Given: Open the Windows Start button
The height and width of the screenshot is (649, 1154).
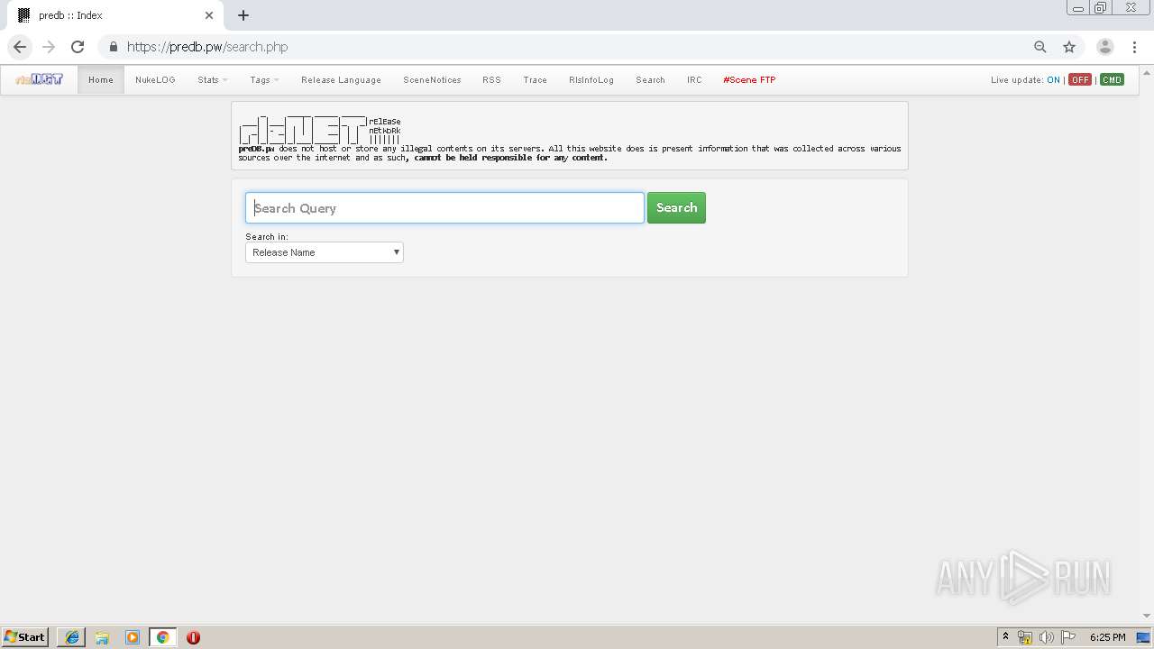Looking at the screenshot, I should tap(24, 637).
